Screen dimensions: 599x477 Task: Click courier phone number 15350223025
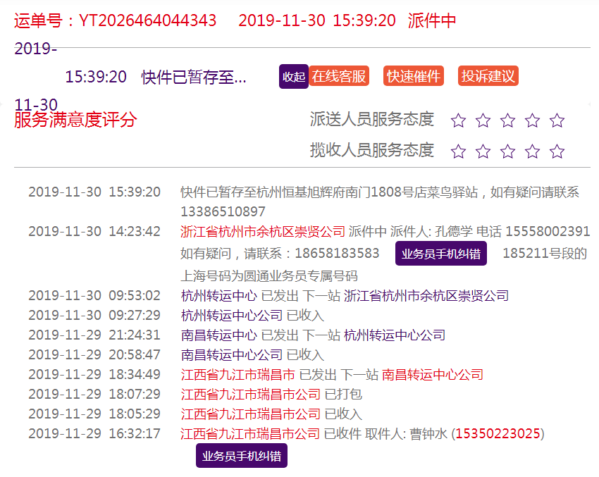tap(498, 434)
